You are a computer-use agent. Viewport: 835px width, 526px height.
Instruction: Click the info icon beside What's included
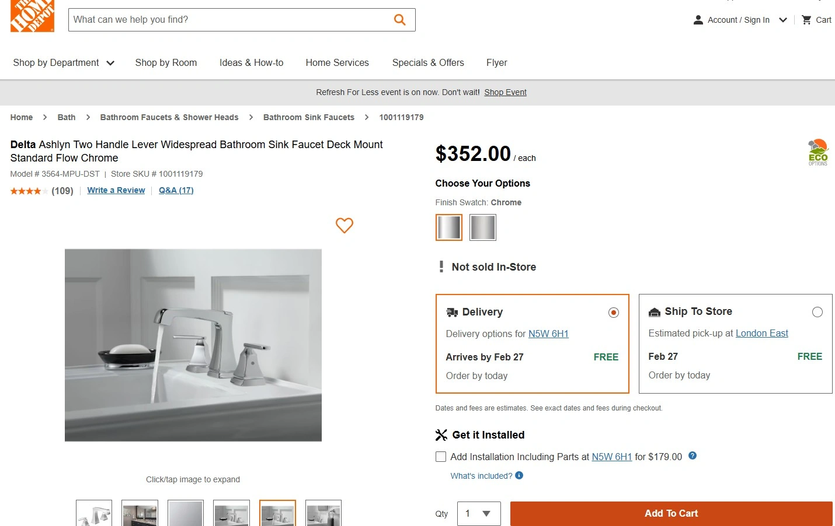click(519, 475)
